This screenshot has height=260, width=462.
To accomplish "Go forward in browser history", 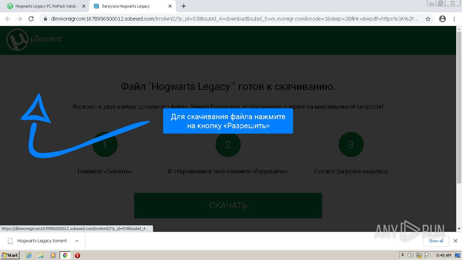I will pyautogui.click(x=19, y=19).
